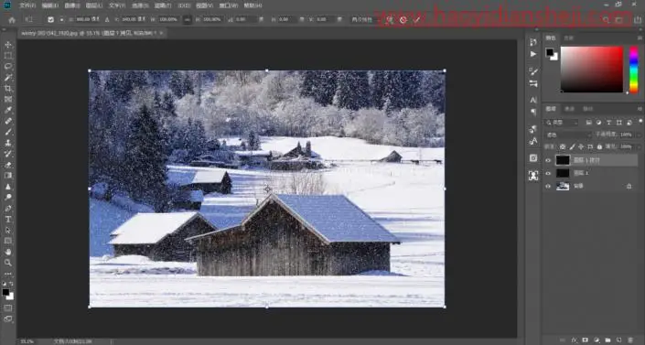The image size is (645, 345).
Task: Open the 窗口 menu
Action: pyautogui.click(x=229, y=5)
